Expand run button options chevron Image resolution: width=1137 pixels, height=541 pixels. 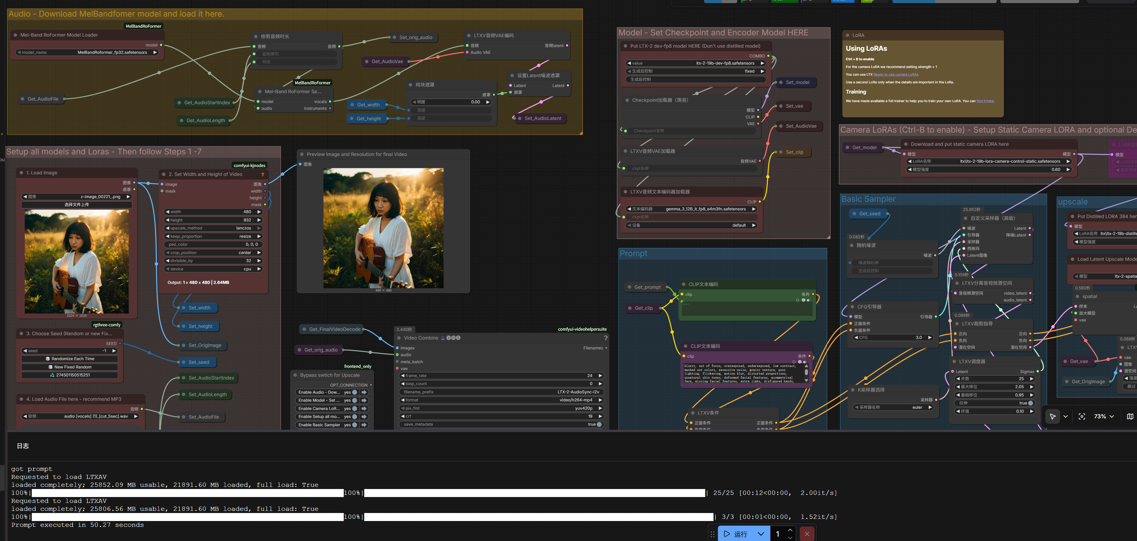(x=760, y=534)
